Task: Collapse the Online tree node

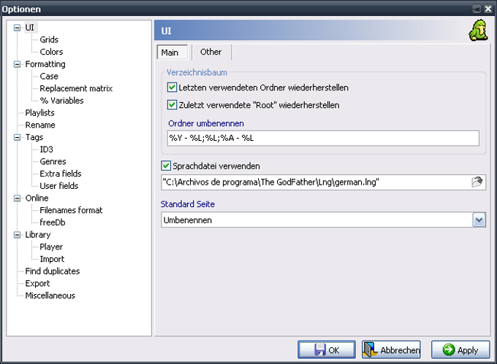Action: tap(17, 198)
